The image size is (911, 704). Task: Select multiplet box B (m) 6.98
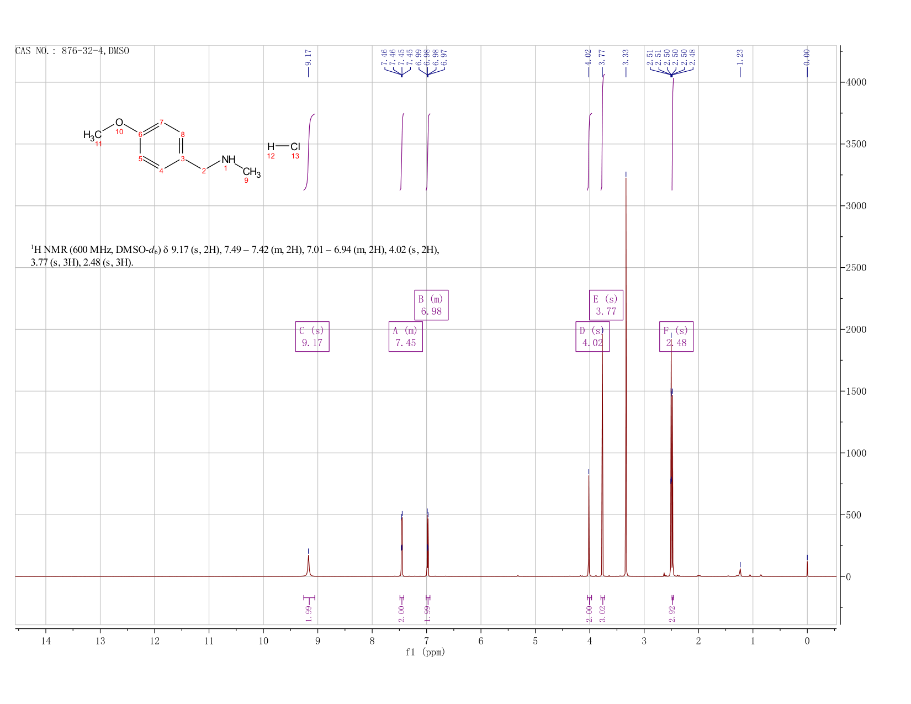[431, 305]
